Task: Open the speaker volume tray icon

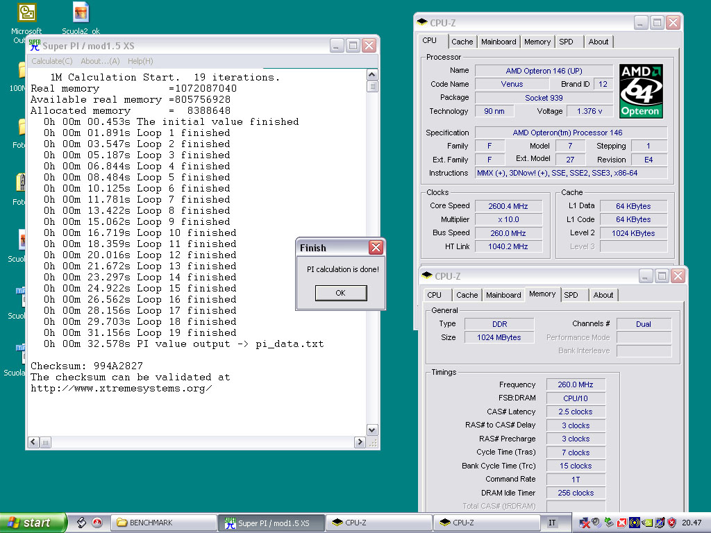Action: [596, 523]
